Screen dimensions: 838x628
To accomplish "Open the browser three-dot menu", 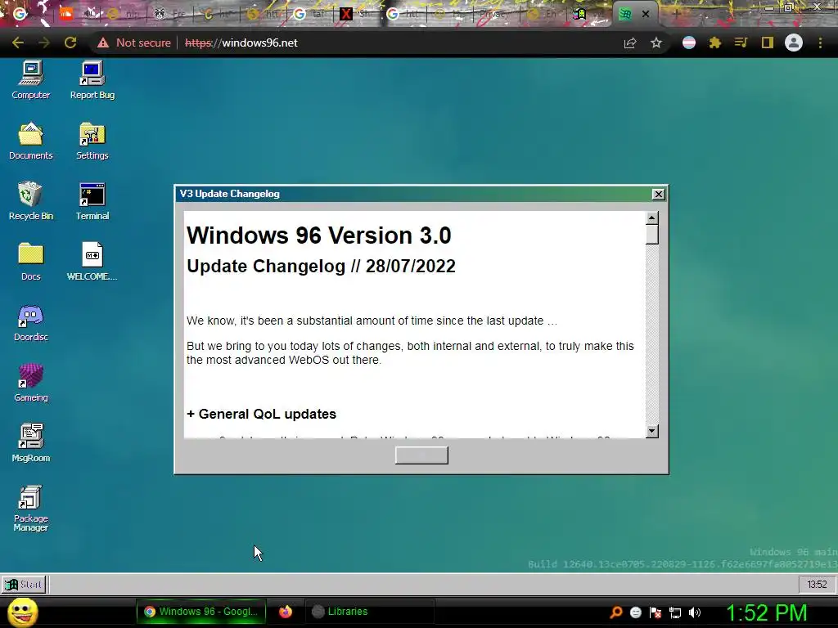I will point(820,43).
